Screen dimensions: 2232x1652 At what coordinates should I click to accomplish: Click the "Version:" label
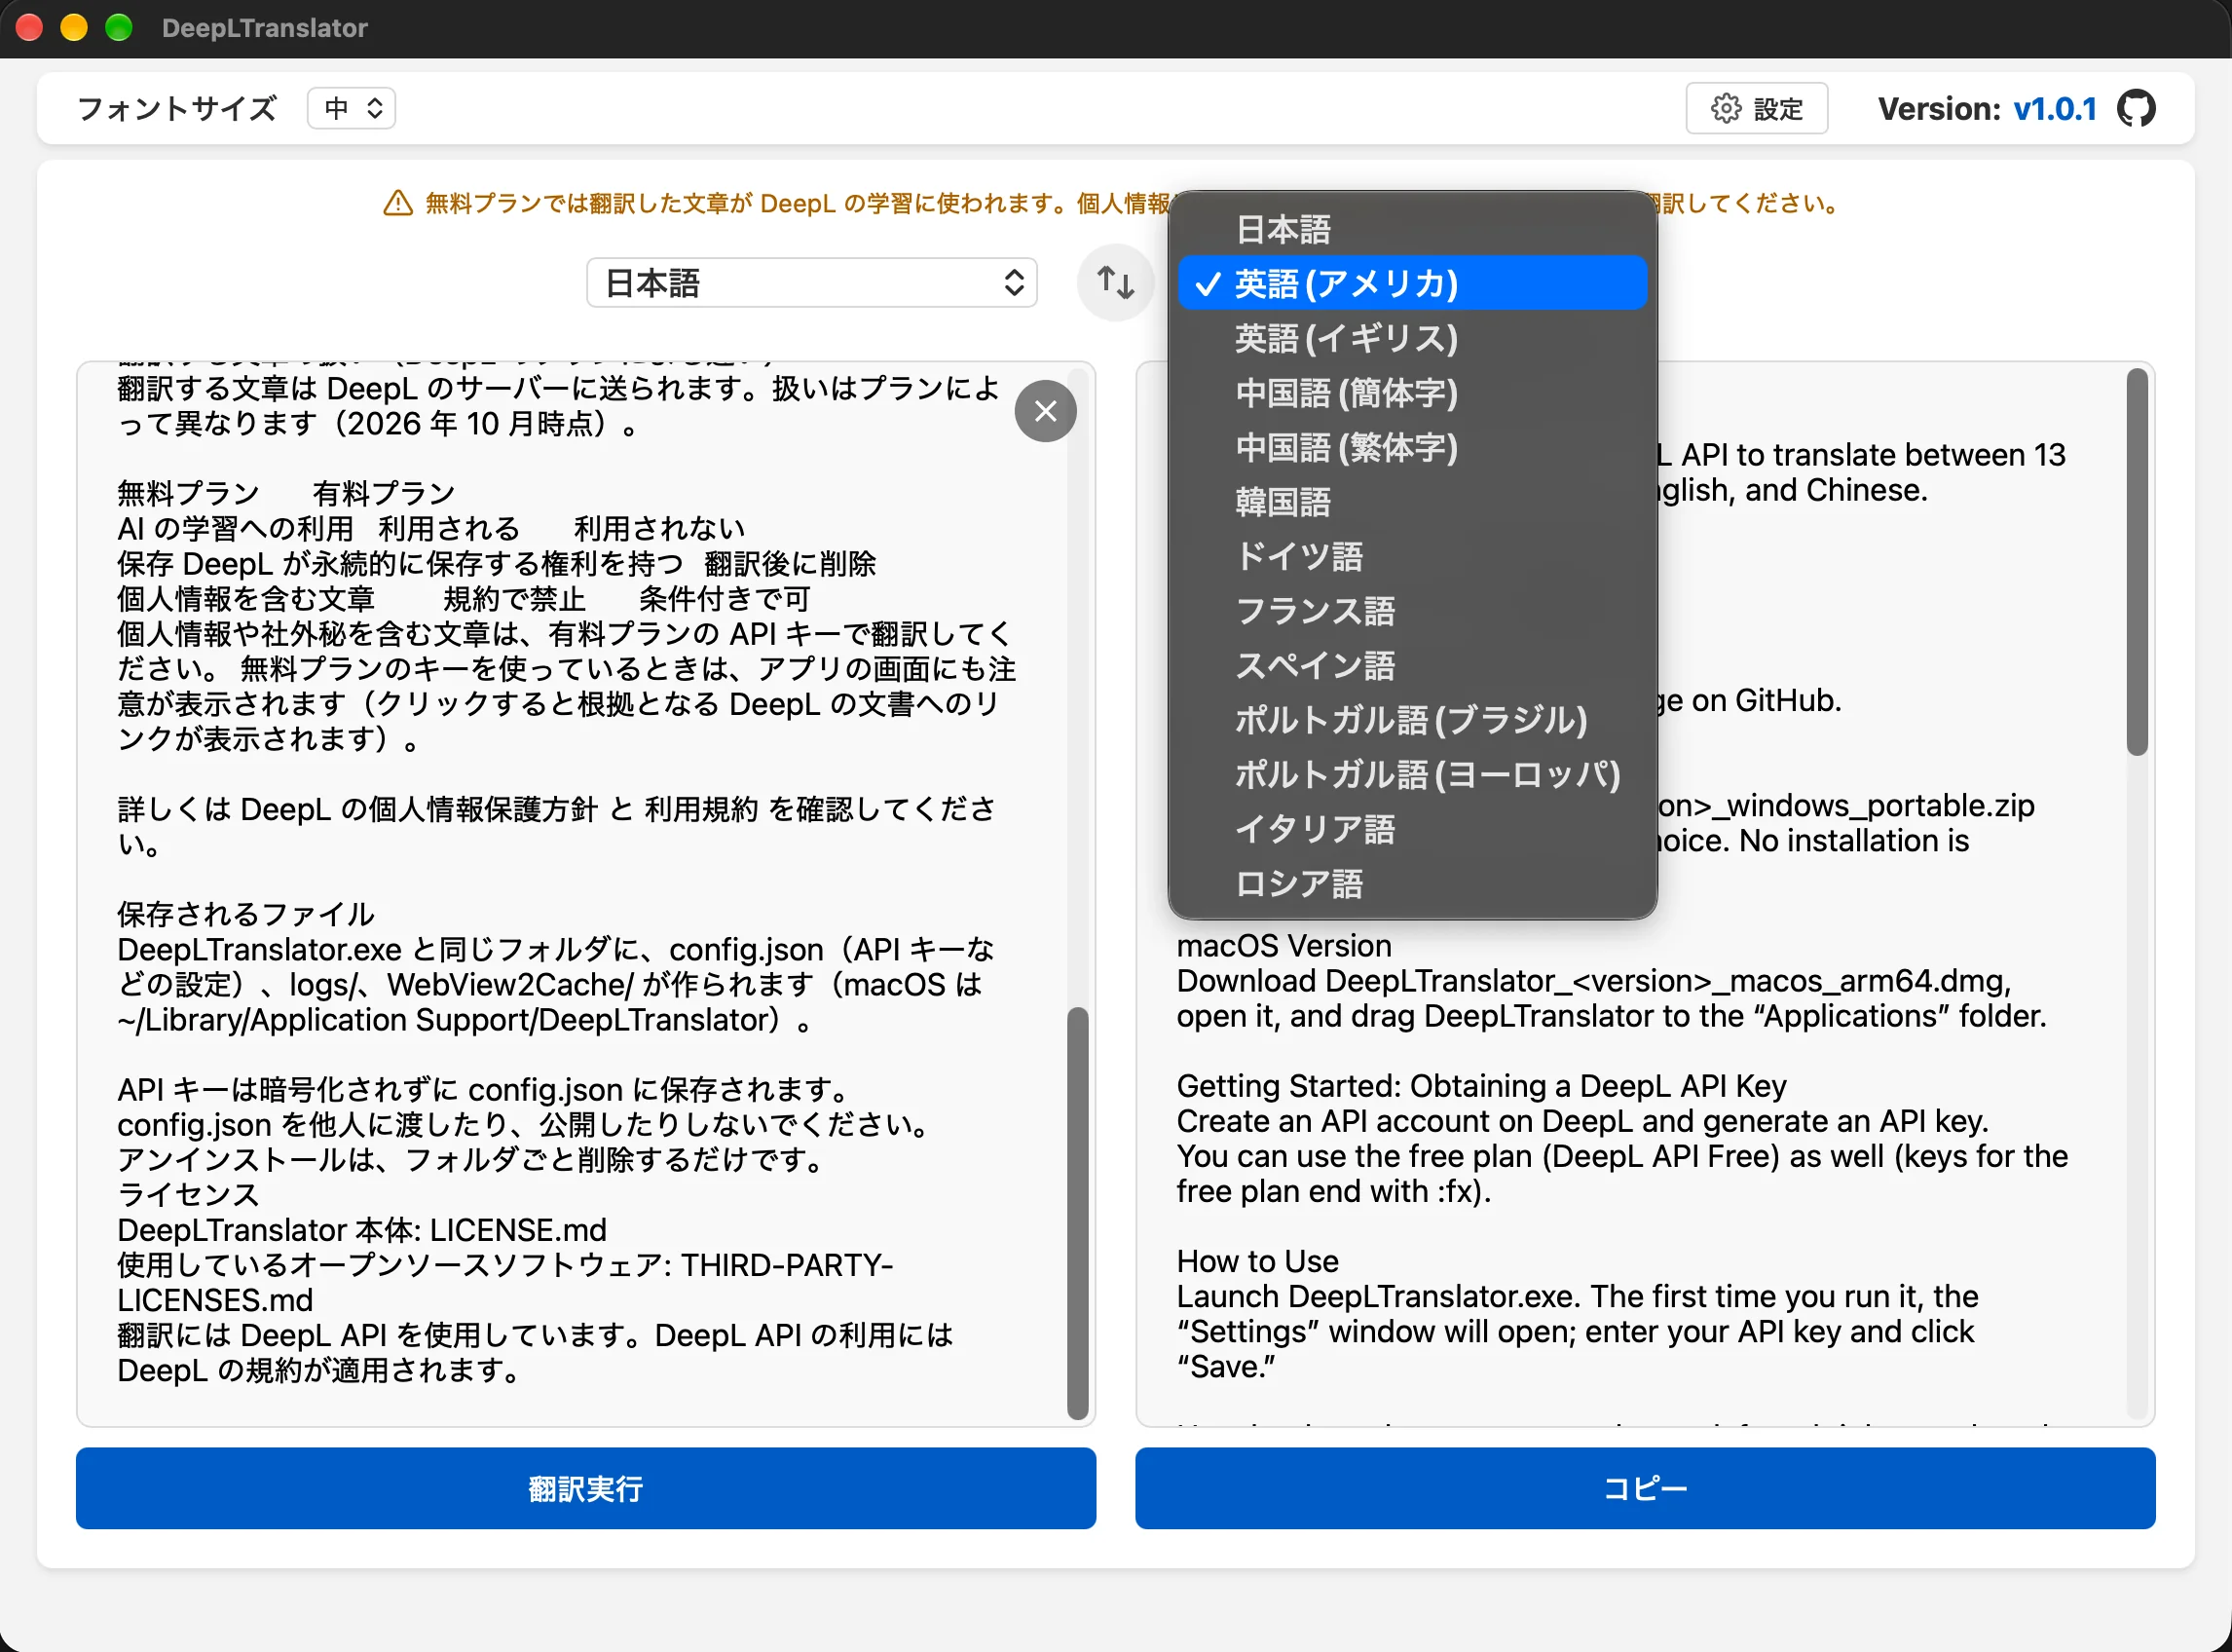[x=1938, y=108]
